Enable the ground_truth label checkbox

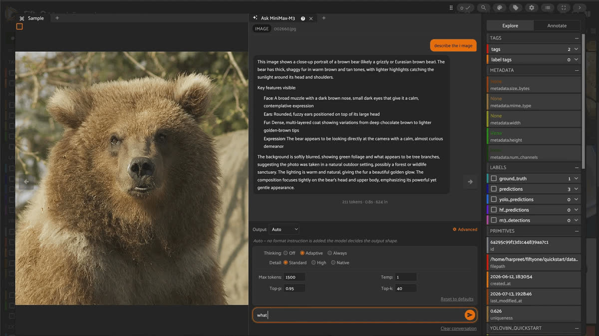494,178
